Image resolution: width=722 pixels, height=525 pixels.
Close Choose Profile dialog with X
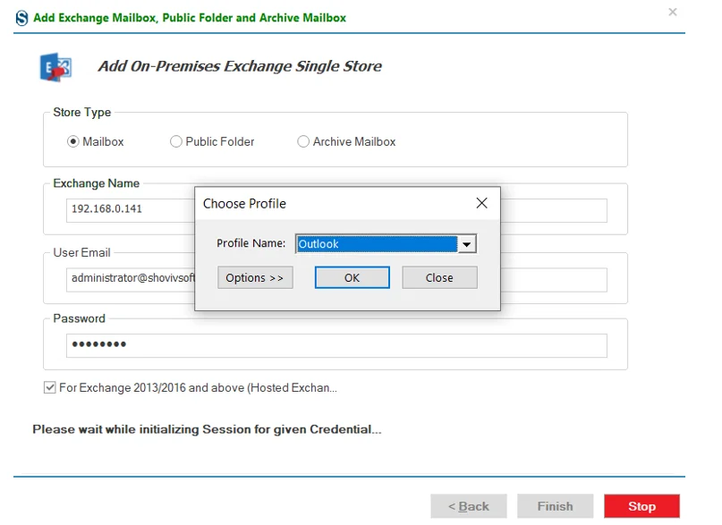[x=481, y=203]
